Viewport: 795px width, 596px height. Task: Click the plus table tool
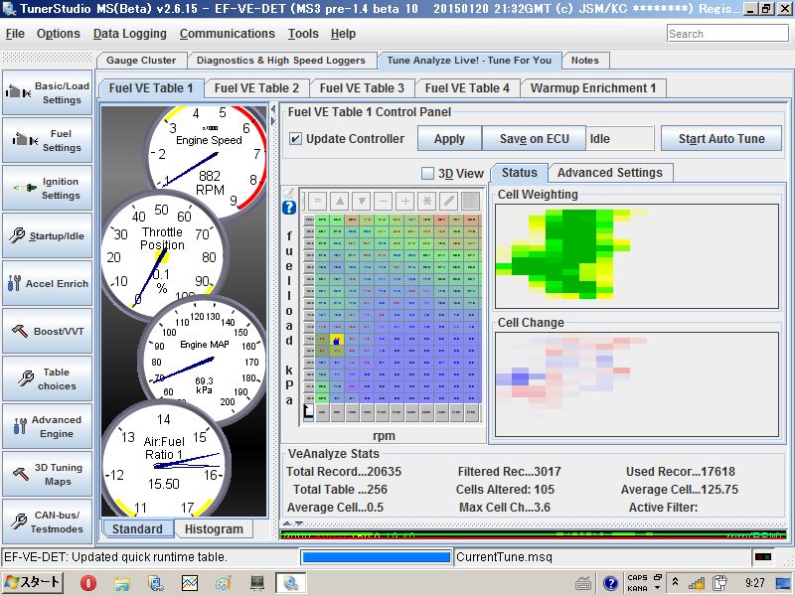405,202
